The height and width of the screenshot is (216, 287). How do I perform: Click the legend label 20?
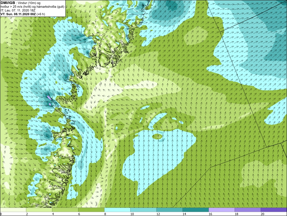pyautogui.click(x=262, y=214)
